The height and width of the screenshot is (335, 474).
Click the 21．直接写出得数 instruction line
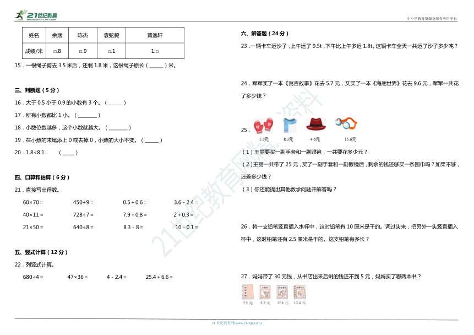coord(37,190)
